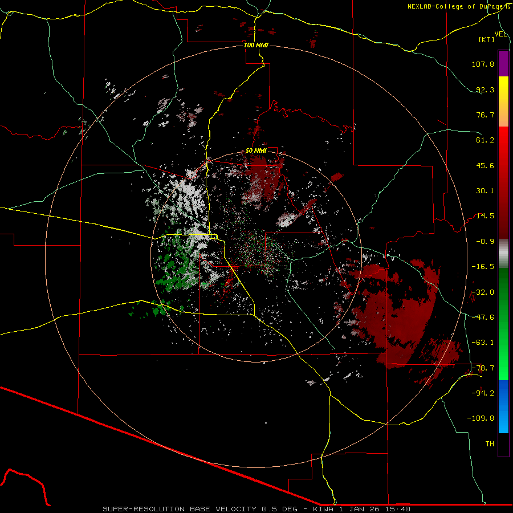
Task: Select the 50 NMI range ring label
Action: (256, 150)
